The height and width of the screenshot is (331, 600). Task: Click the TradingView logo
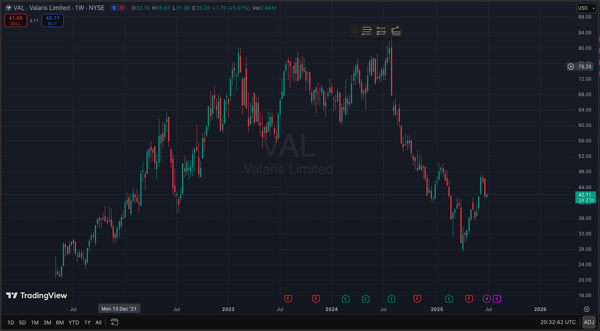tap(37, 296)
